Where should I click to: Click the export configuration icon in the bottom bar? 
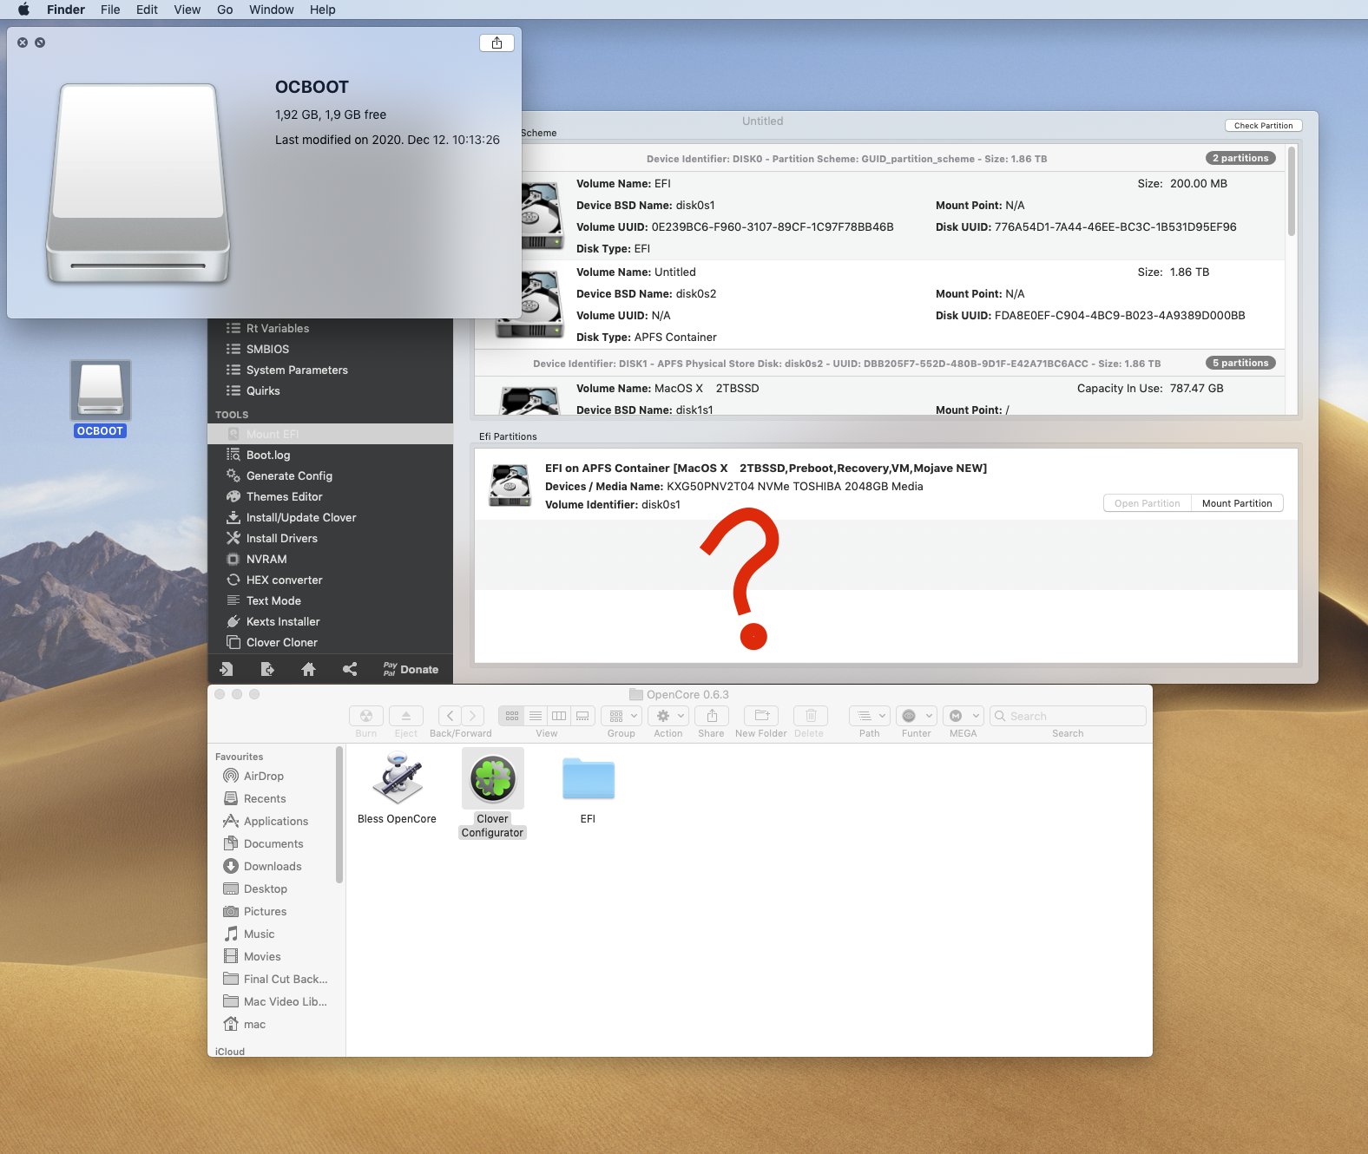(x=267, y=669)
